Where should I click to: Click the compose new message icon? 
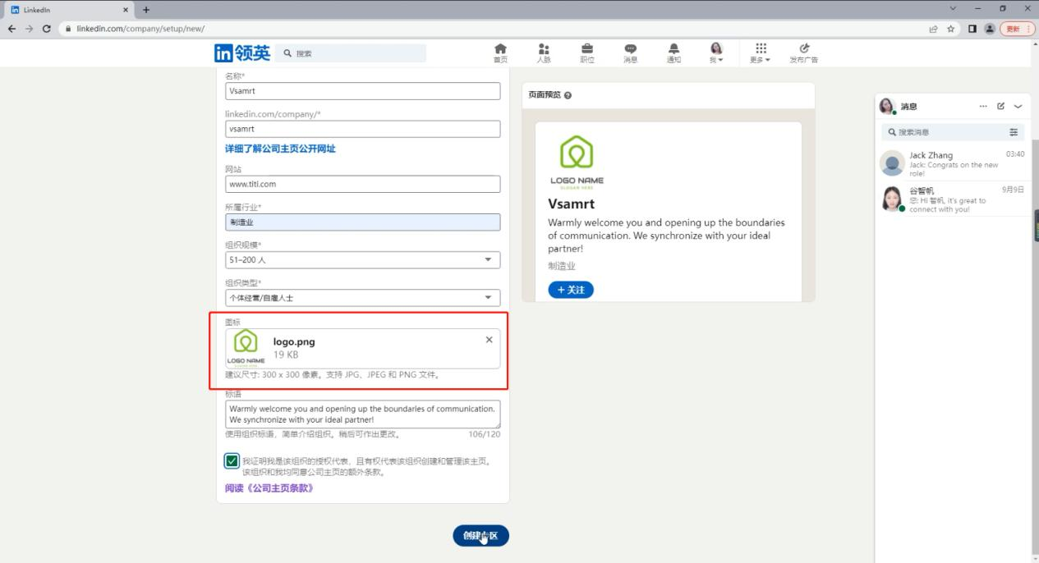click(1000, 107)
